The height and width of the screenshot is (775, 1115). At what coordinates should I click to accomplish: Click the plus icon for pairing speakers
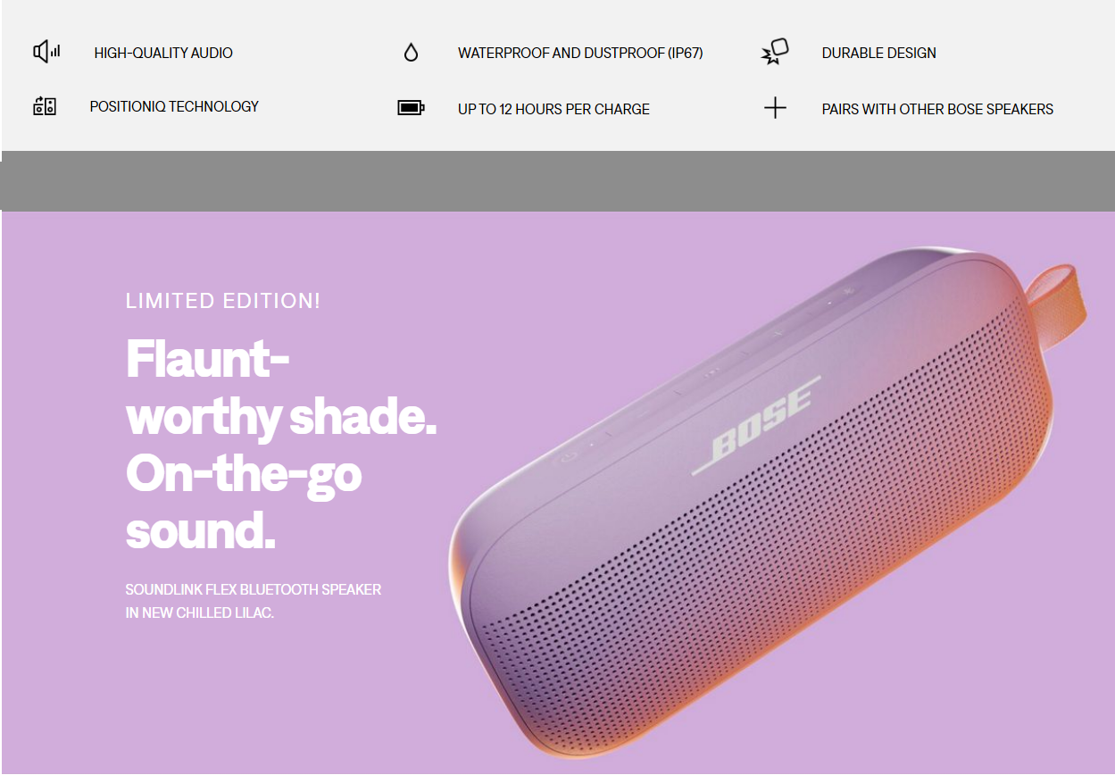coord(775,108)
